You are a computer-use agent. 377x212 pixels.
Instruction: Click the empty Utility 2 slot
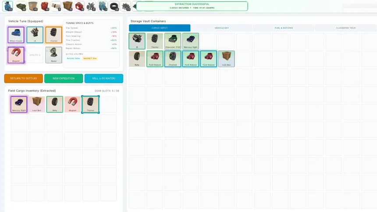[35, 55]
